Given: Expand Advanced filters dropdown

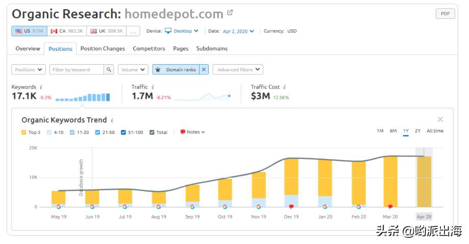Looking at the screenshot, I should 238,70.
